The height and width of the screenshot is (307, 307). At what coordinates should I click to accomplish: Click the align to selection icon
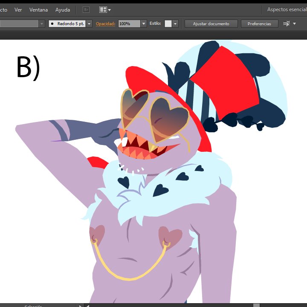pos(287,23)
